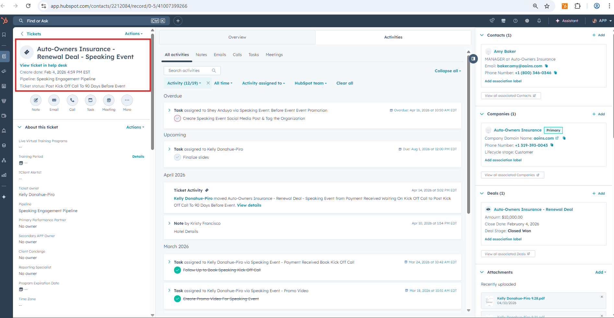Open the Email compose icon
This screenshot has height=318, width=614.
pyautogui.click(x=54, y=100)
